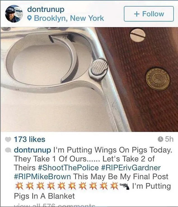
Task: Tap the heart icon beside likes
Action: point(8,139)
